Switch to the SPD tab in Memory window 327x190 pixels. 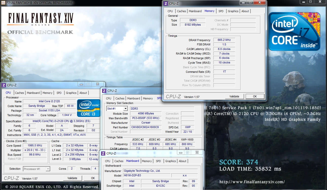click(x=221, y=11)
